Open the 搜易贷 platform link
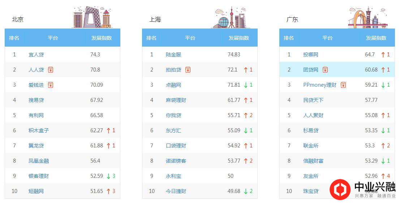The image size is (404, 206). 36,100
